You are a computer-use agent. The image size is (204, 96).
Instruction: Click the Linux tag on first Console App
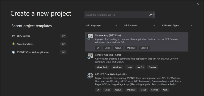tap(107, 48)
